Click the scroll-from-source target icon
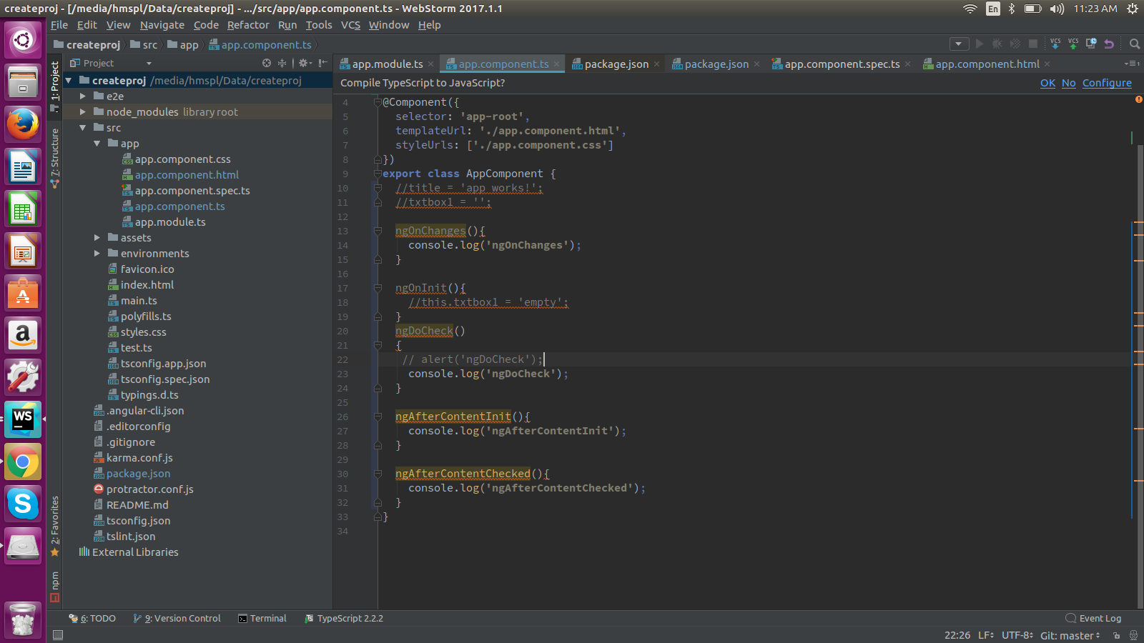This screenshot has width=1144, height=643. click(267, 63)
